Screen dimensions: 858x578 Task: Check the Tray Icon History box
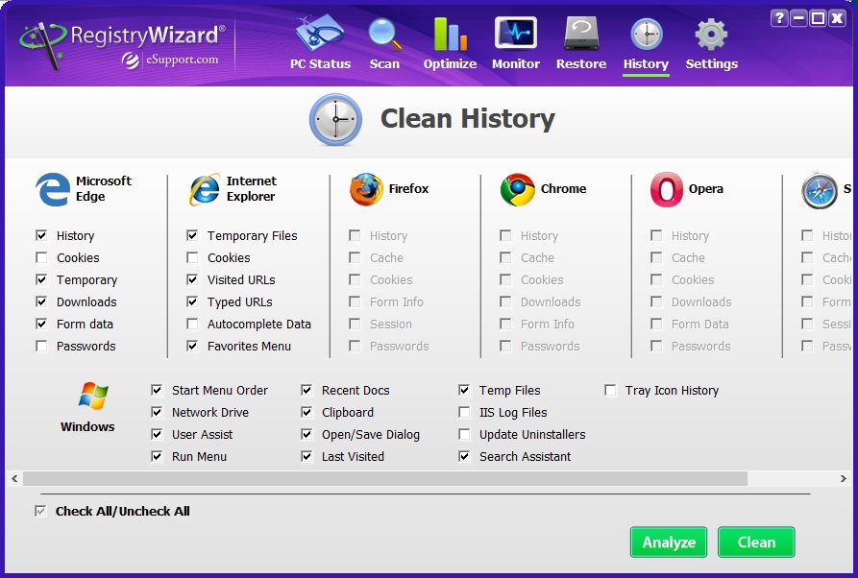pyautogui.click(x=610, y=390)
